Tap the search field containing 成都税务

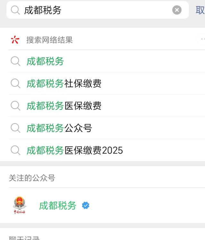pyautogui.click(x=96, y=10)
